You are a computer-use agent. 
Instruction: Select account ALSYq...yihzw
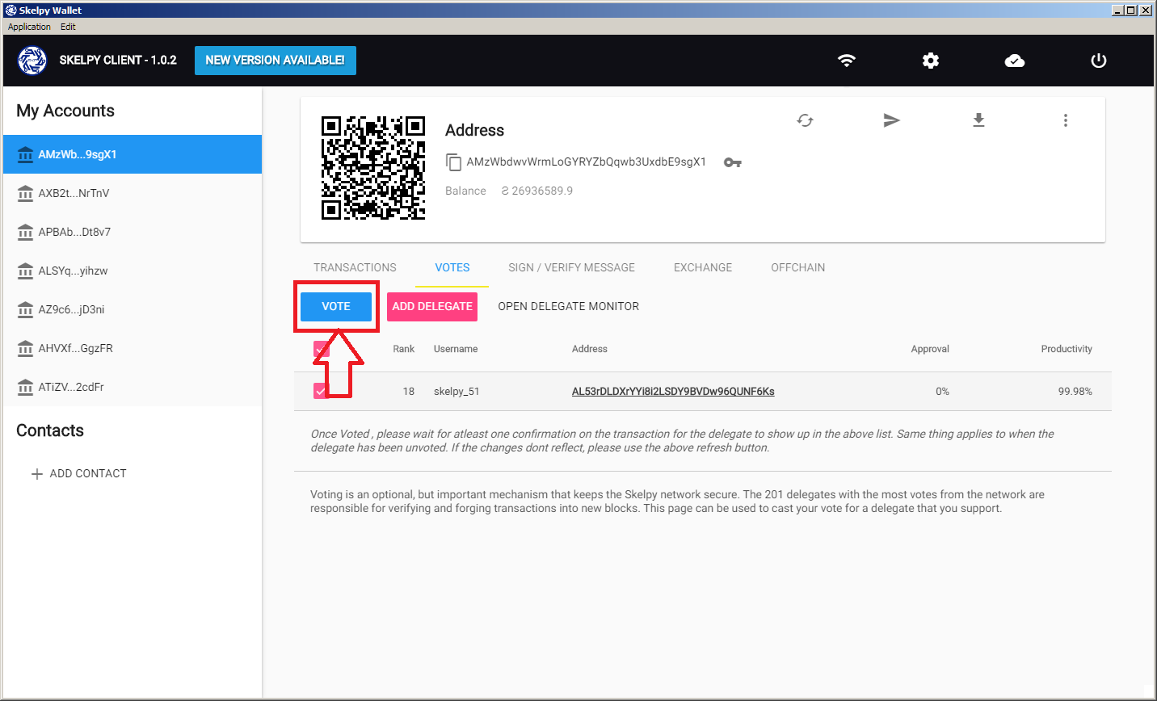click(x=133, y=271)
